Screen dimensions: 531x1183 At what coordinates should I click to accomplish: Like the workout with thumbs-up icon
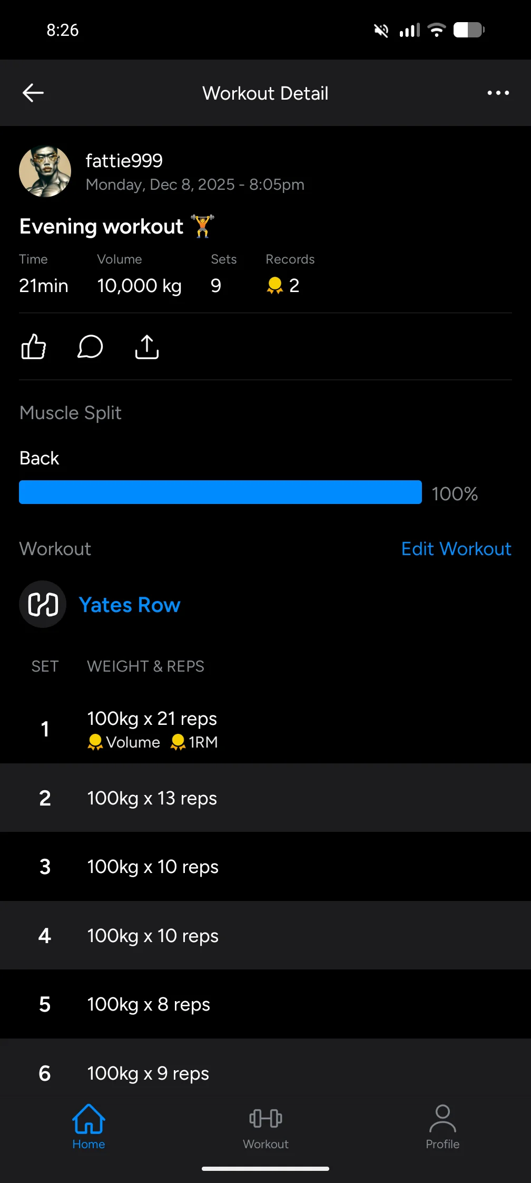point(34,347)
